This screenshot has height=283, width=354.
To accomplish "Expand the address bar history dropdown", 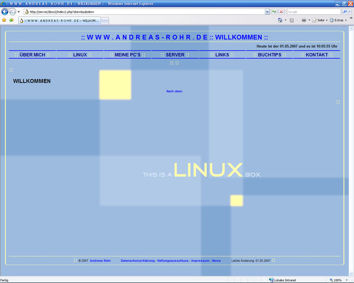I will pos(267,12).
